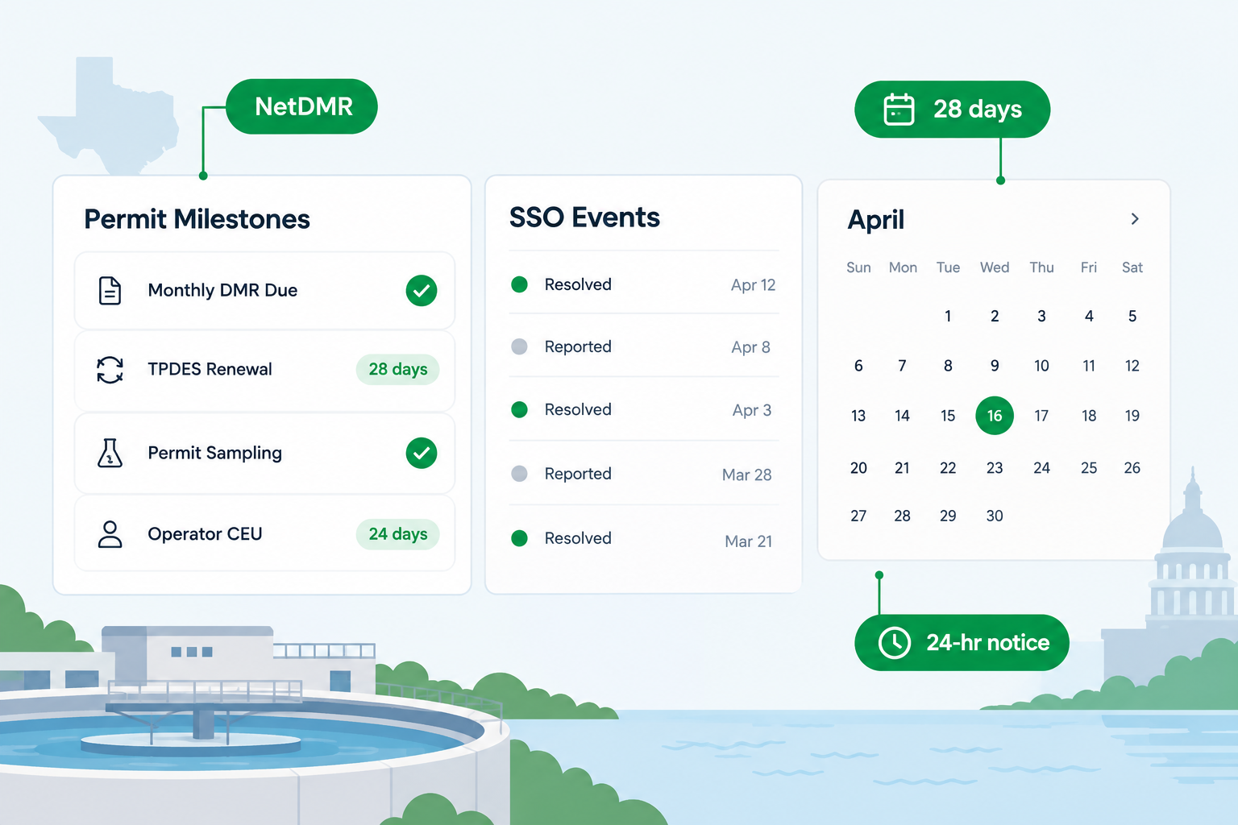Click the 24-hr notice button
The image size is (1238, 825).
tap(962, 643)
